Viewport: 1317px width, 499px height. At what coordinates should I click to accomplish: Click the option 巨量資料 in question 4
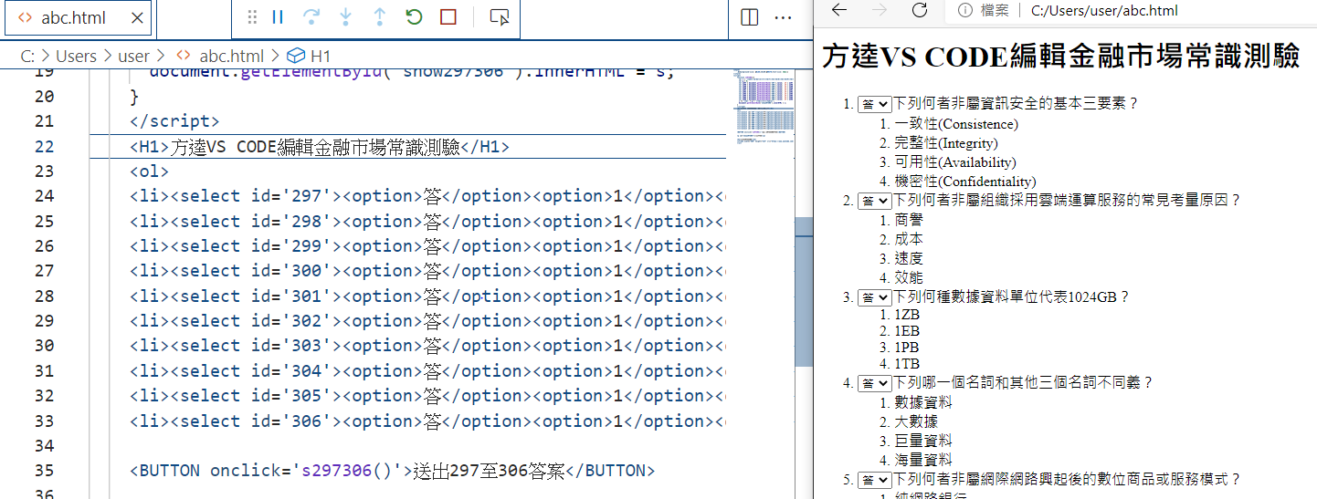coord(923,441)
